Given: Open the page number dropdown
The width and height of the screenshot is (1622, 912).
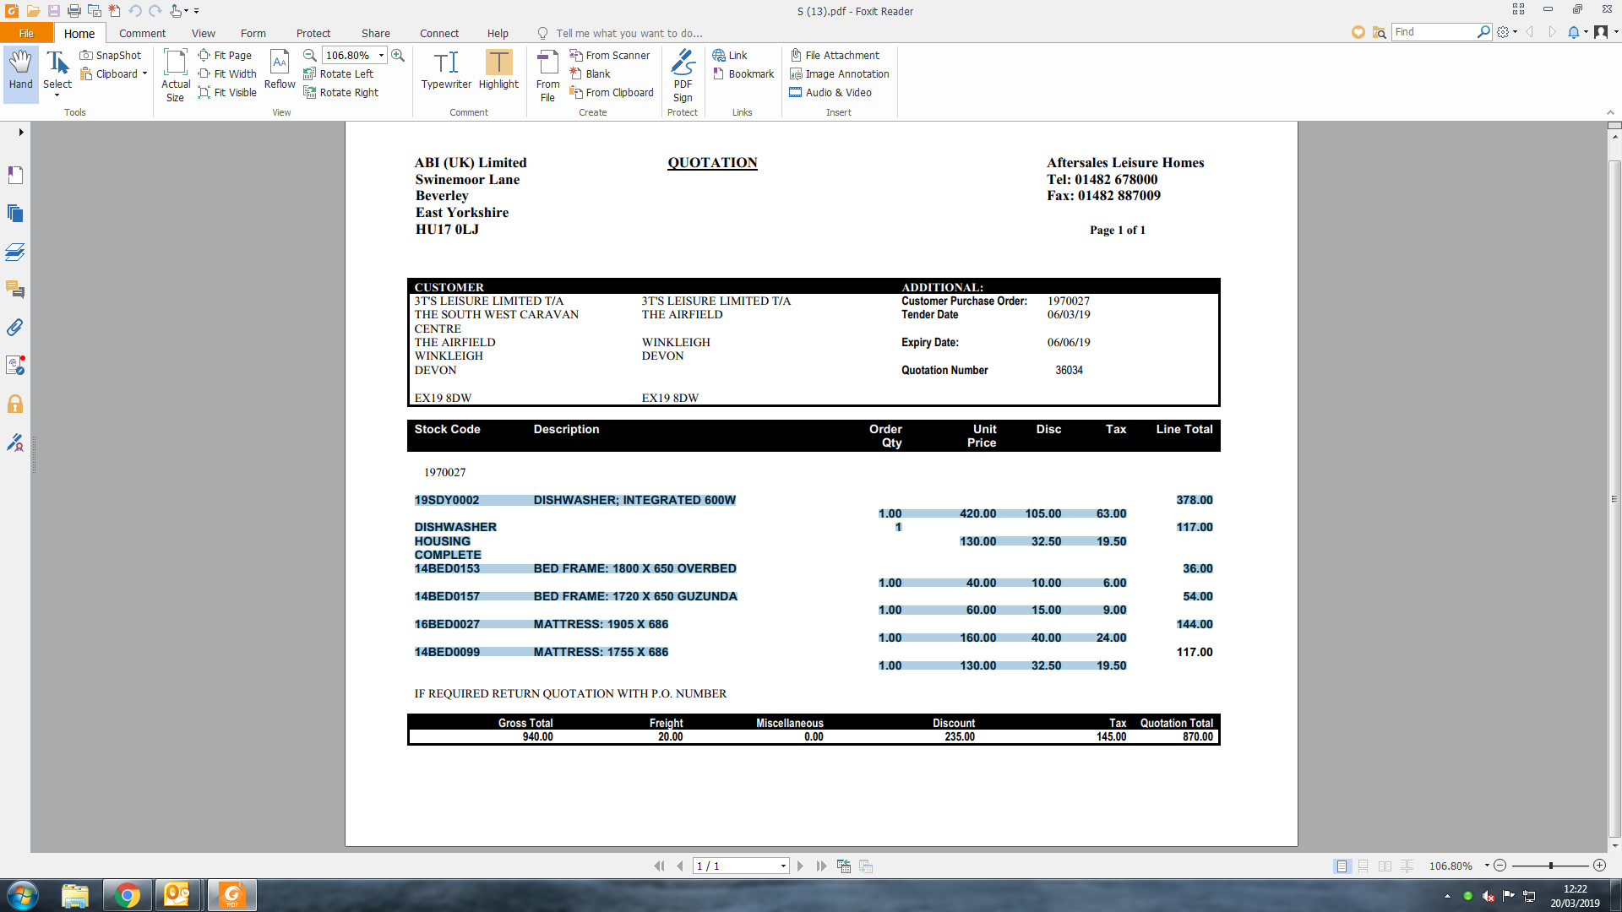Looking at the screenshot, I should (x=783, y=866).
